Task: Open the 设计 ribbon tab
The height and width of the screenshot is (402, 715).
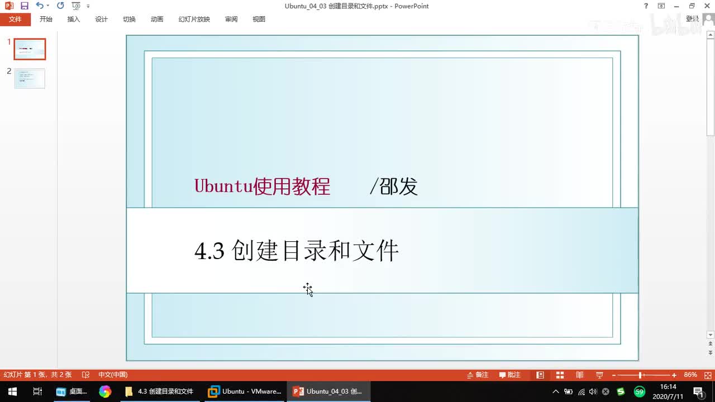Action: click(x=102, y=19)
